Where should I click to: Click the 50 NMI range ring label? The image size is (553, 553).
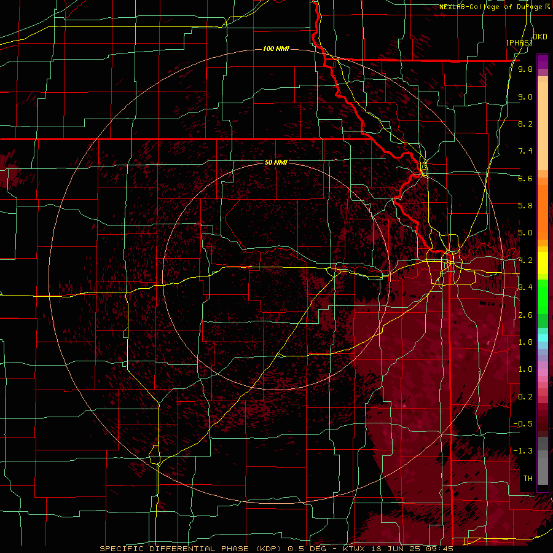(276, 163)
